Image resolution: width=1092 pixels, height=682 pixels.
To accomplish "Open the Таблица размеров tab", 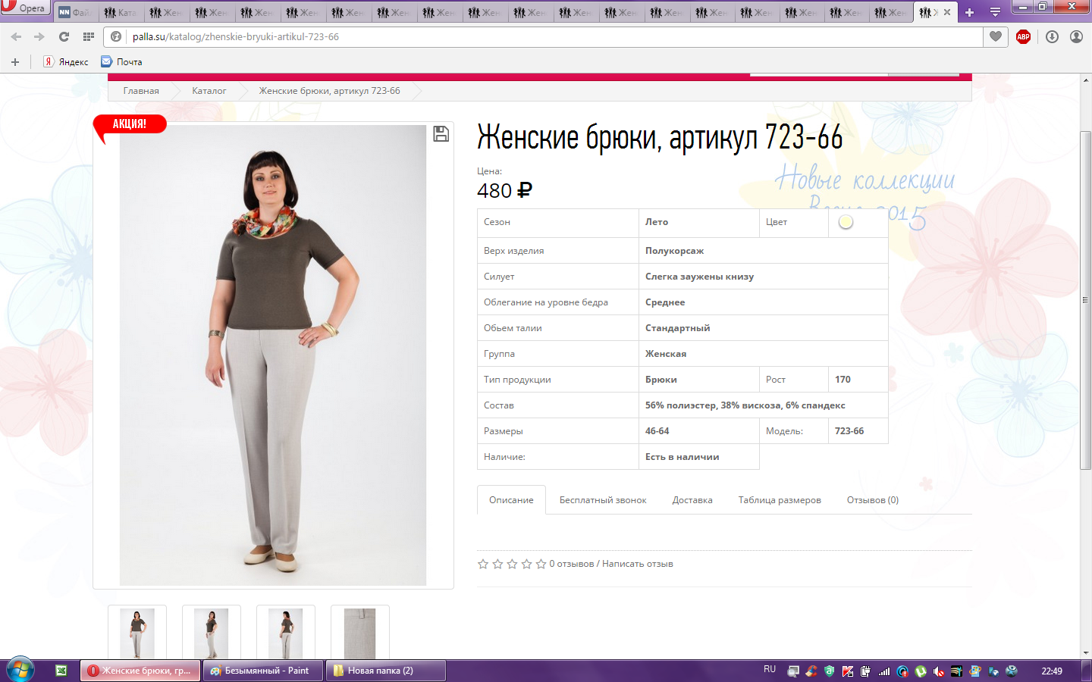I will (x=779, y=500).
